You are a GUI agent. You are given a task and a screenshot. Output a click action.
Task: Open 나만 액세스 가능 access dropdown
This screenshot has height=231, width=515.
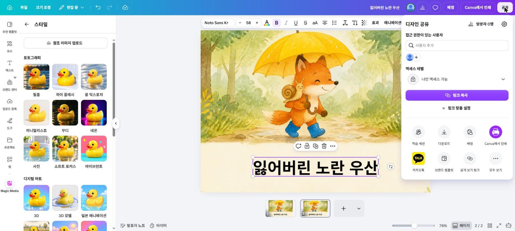pyautogui.click(x=457, y=79)
